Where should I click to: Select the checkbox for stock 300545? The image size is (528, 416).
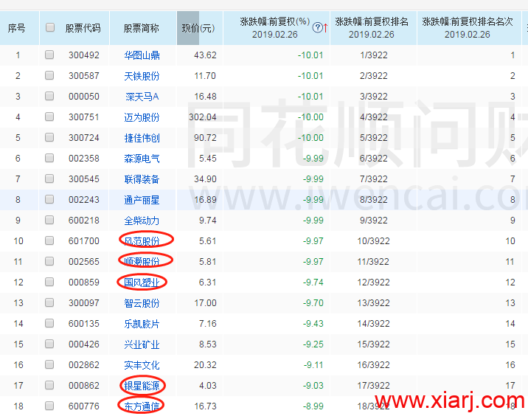click(49, 178)
